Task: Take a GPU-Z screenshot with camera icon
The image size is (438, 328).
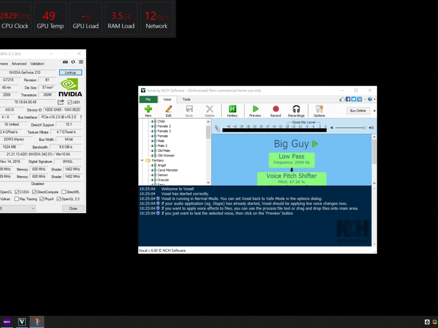Action: pyautogui.click(x=65, y=62)
